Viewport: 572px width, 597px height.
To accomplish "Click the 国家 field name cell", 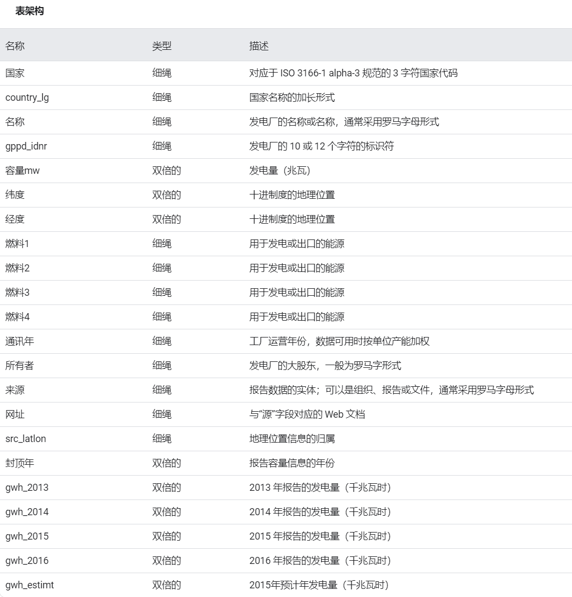I will pos(15,73).
